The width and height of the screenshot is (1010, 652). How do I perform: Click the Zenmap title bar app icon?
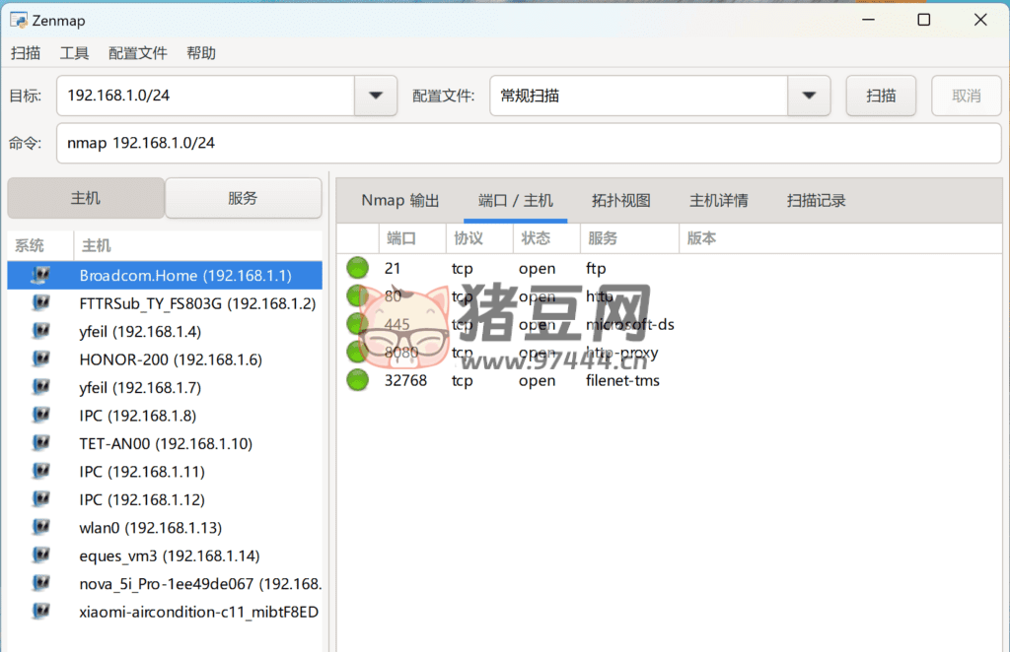(18, 20)
